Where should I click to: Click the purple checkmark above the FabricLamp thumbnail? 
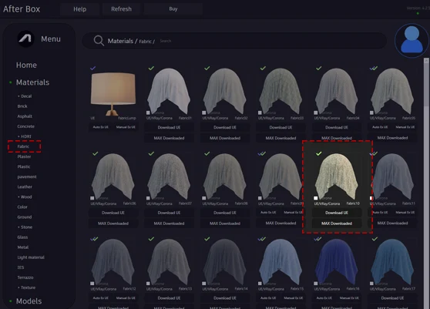[x=93, y=68]
